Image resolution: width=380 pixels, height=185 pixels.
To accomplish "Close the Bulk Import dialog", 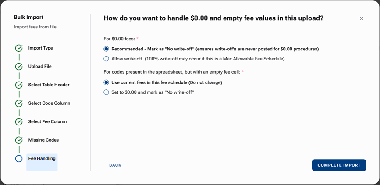I will [x=362, y=18].
